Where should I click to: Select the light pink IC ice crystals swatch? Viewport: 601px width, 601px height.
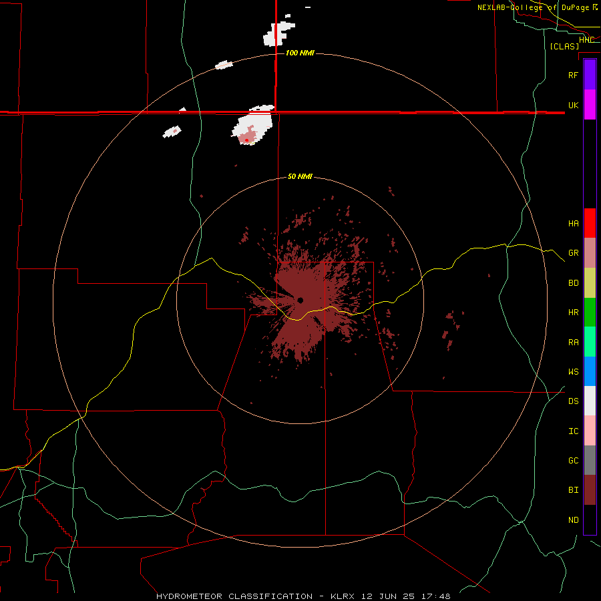point(590,431)
